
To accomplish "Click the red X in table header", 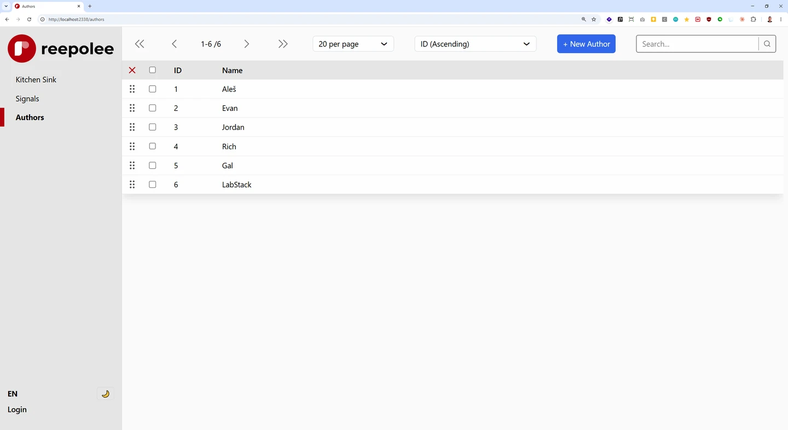I will pyautogui.click(x=132, y=70).
